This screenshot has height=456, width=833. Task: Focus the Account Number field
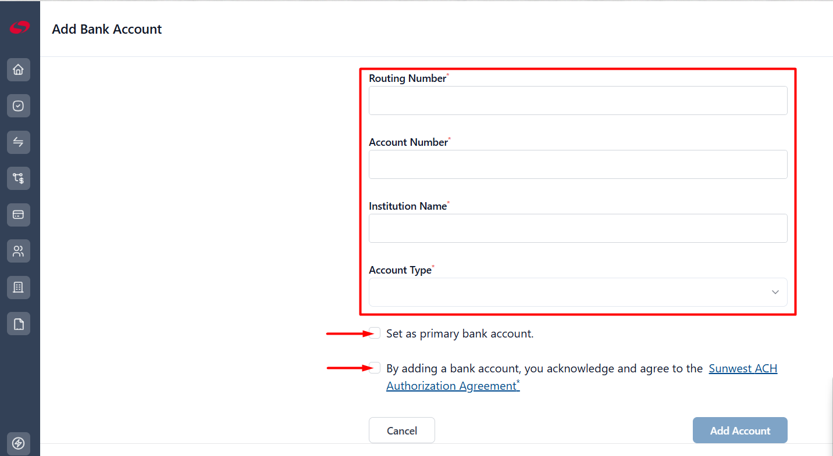click(x=578, y=164)
